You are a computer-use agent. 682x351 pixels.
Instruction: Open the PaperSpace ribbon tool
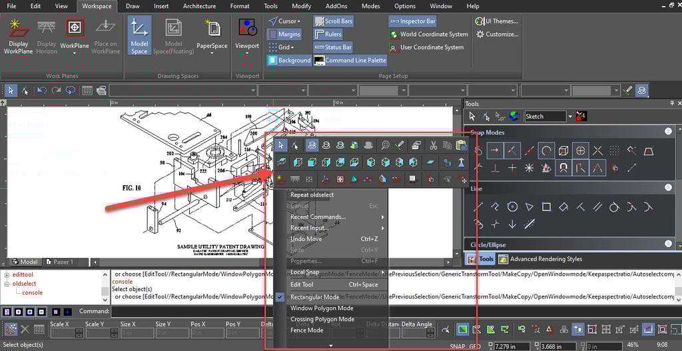point(212,37)
